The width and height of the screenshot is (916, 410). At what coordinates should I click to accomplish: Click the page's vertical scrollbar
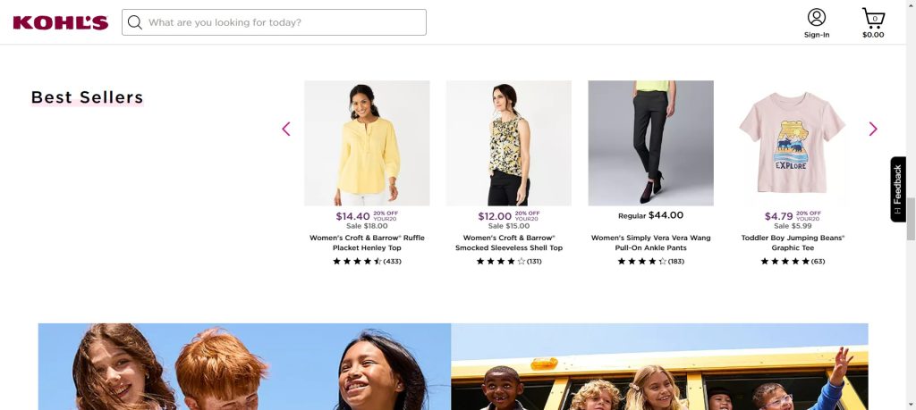(911, 219)
